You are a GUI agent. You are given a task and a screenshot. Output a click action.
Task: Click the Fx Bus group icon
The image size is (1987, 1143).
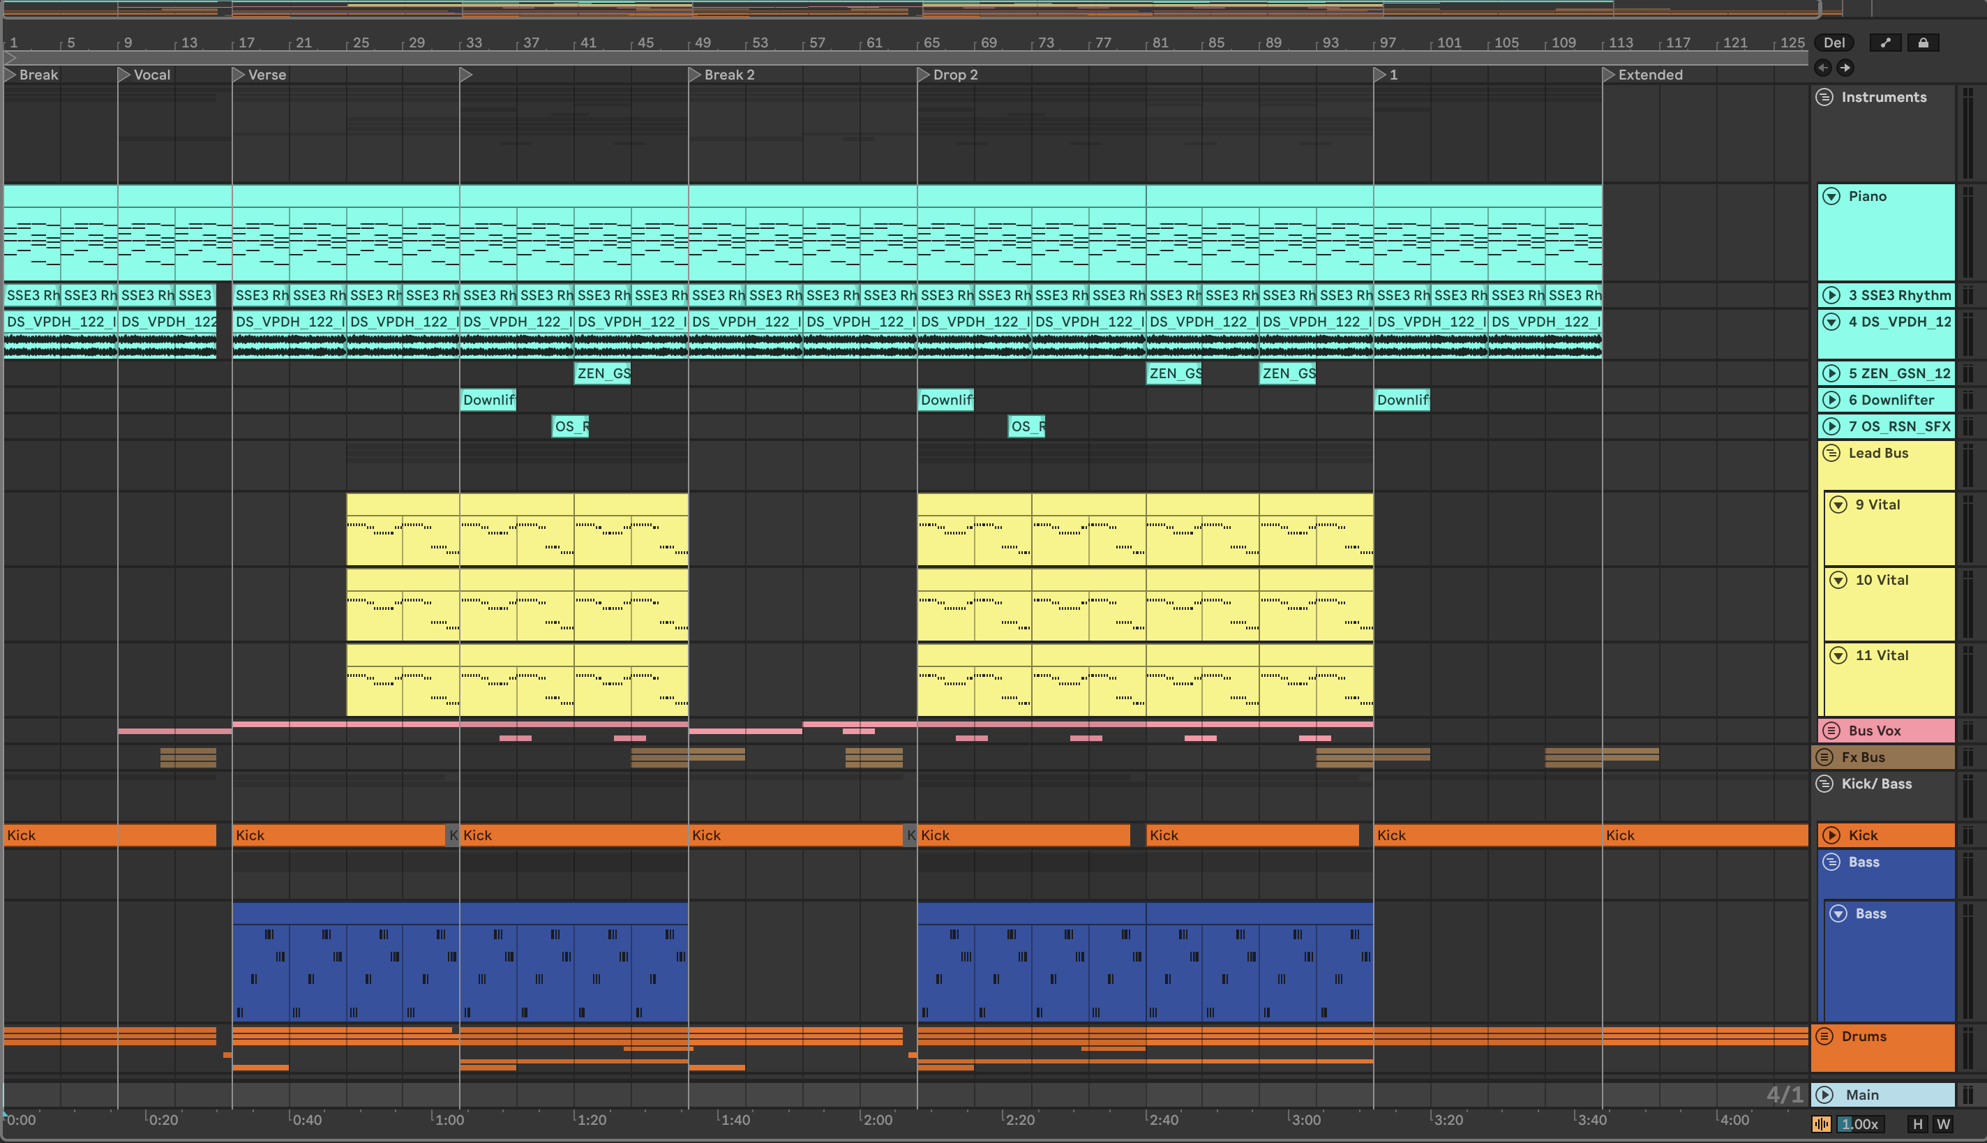(1824, 758)
